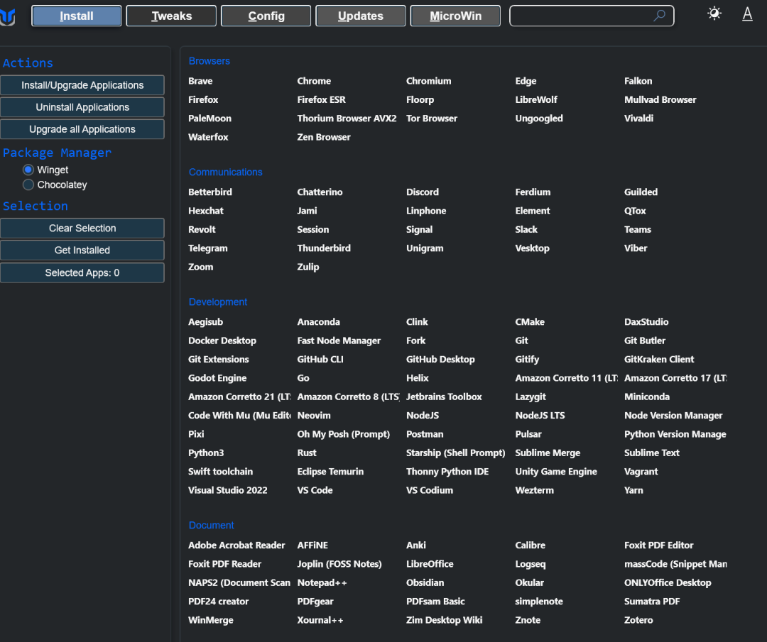
Task: Select Git in Development
Action: pos(521,341)
